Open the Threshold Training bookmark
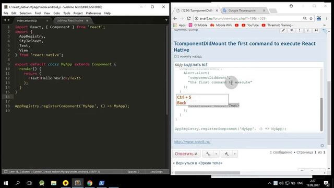 (277, 25)
